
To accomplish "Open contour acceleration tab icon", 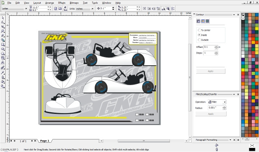I will tap(207, 21).
